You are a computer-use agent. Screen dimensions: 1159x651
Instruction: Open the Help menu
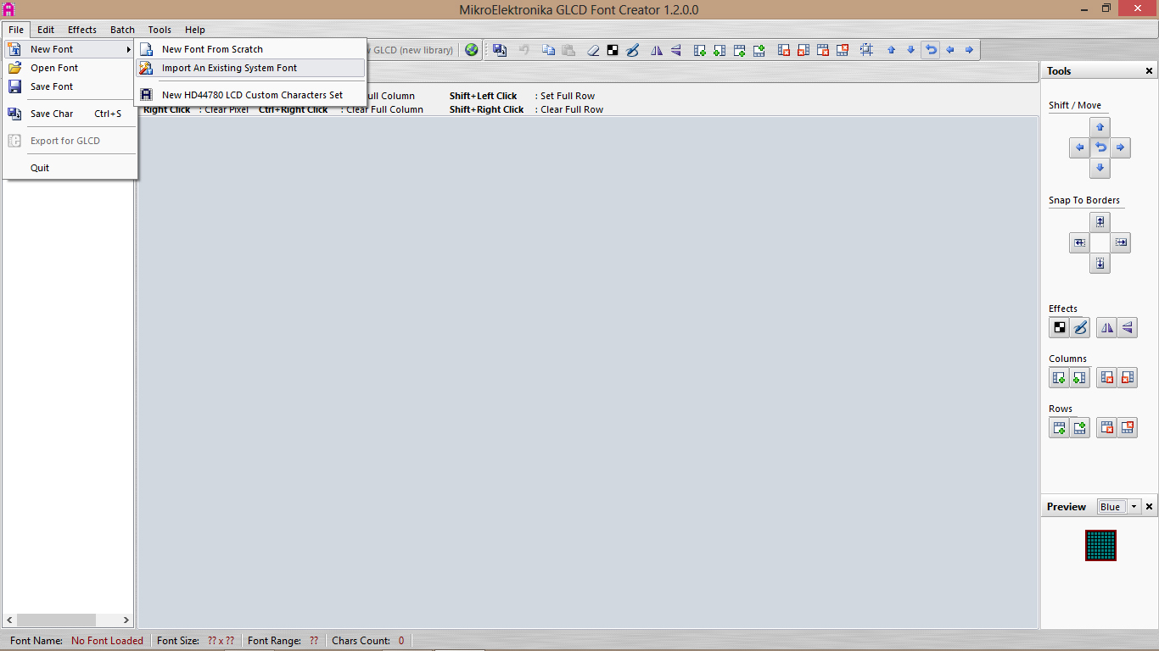195,30
